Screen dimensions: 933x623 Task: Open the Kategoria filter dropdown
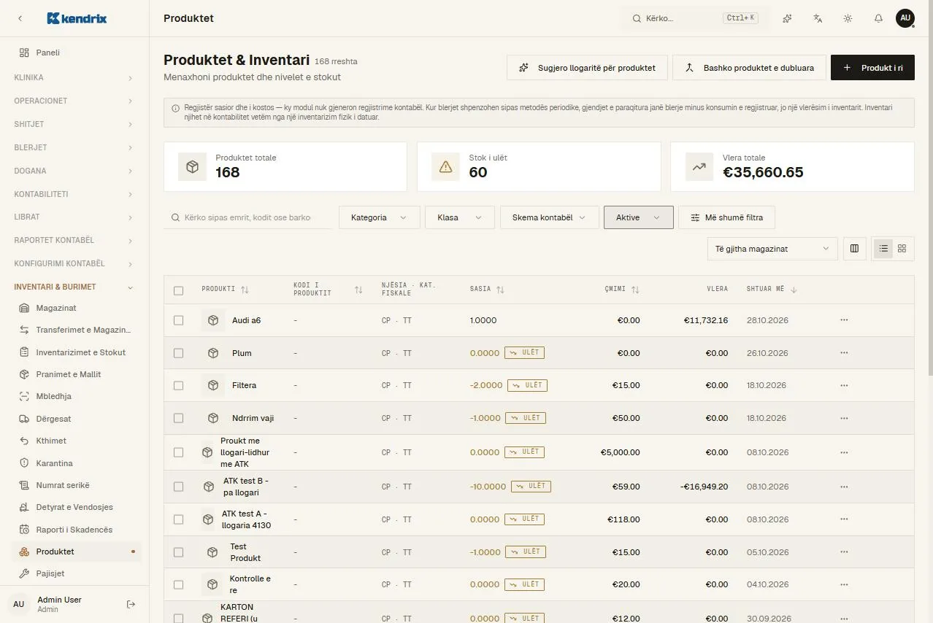click(380, 217)
